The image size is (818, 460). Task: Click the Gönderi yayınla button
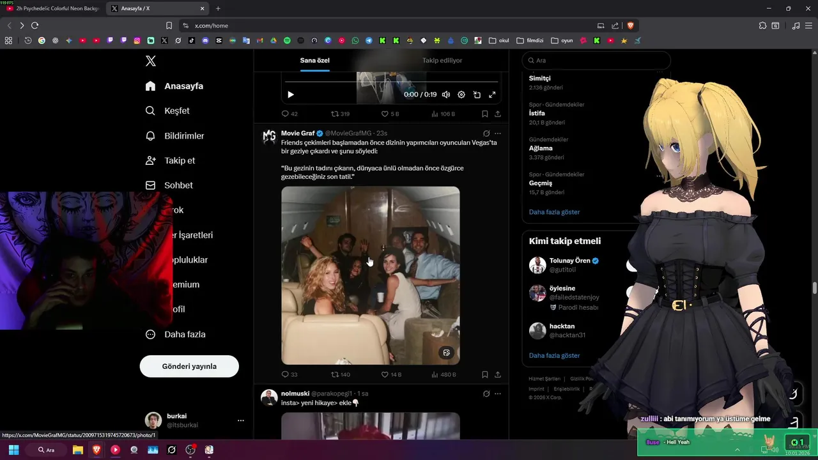click(x=189, y=366)
